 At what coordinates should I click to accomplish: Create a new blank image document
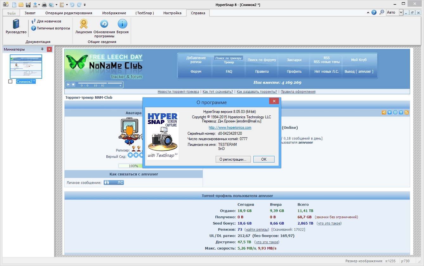coord(14,5)
